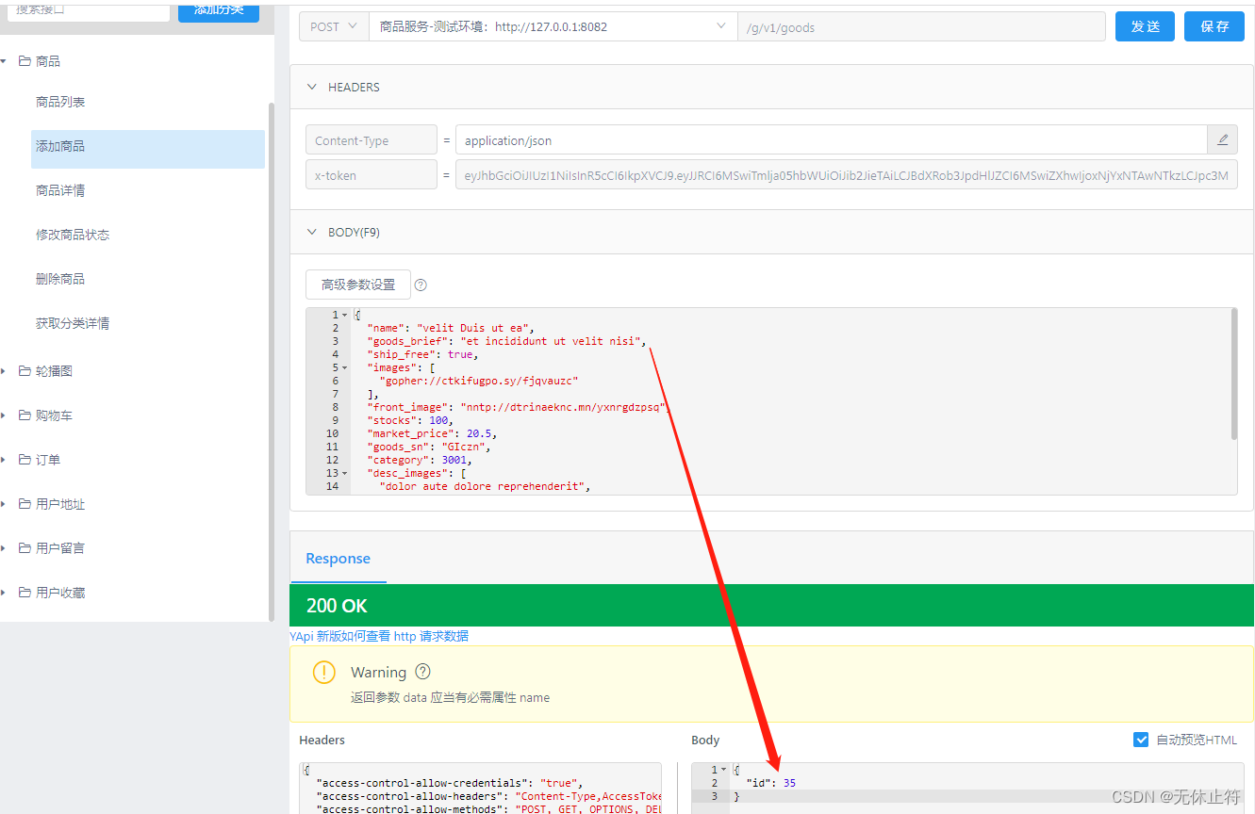Click the 高级参数设置 button
Screen dimensions: 1255x814
[x=358, y=285]
